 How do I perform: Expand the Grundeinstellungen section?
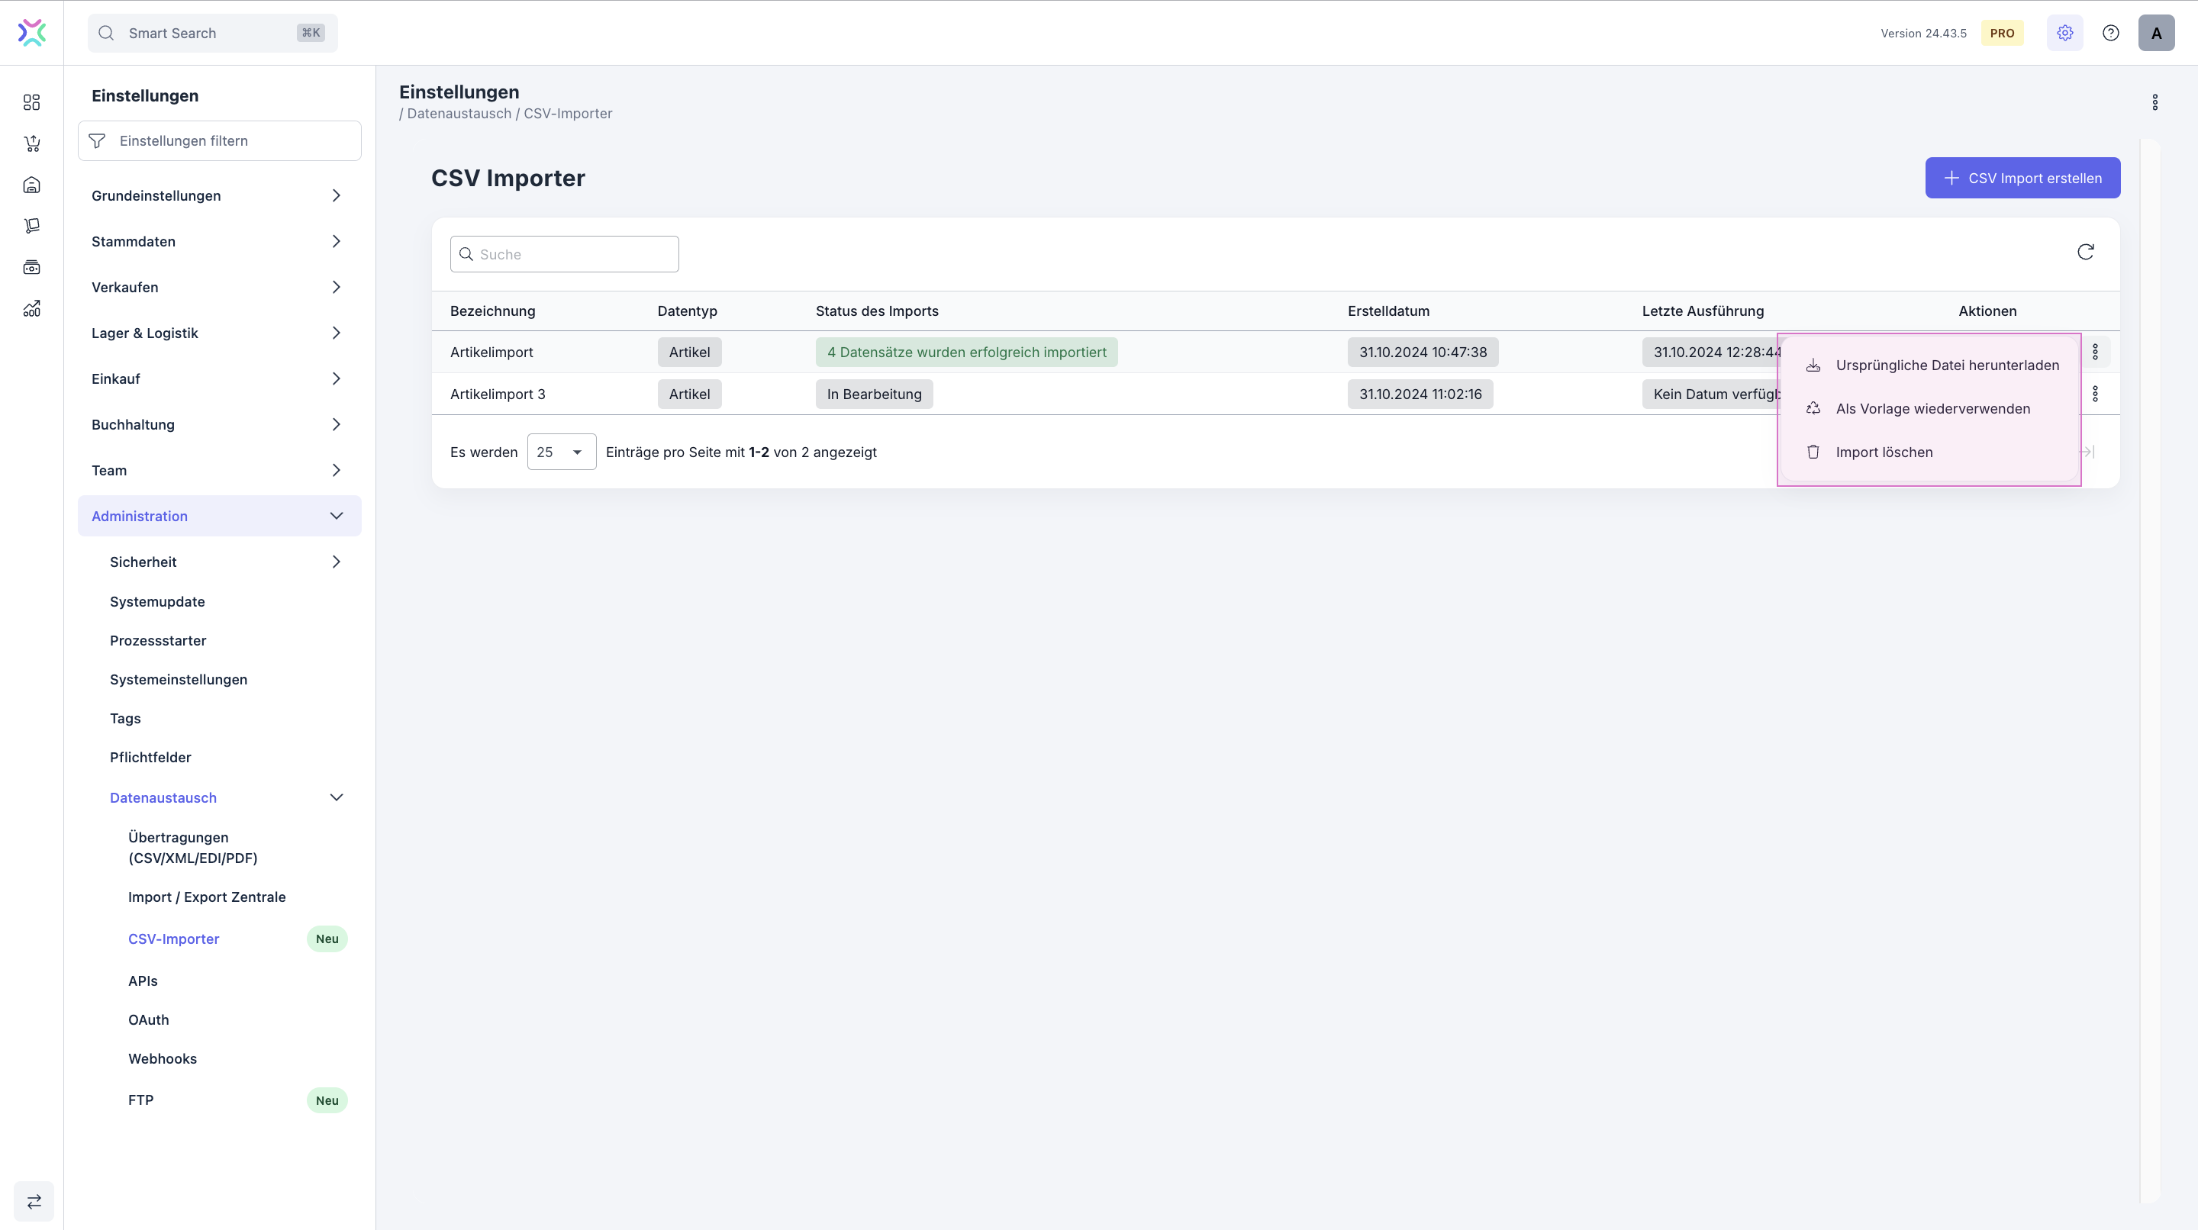click(336, 195)
